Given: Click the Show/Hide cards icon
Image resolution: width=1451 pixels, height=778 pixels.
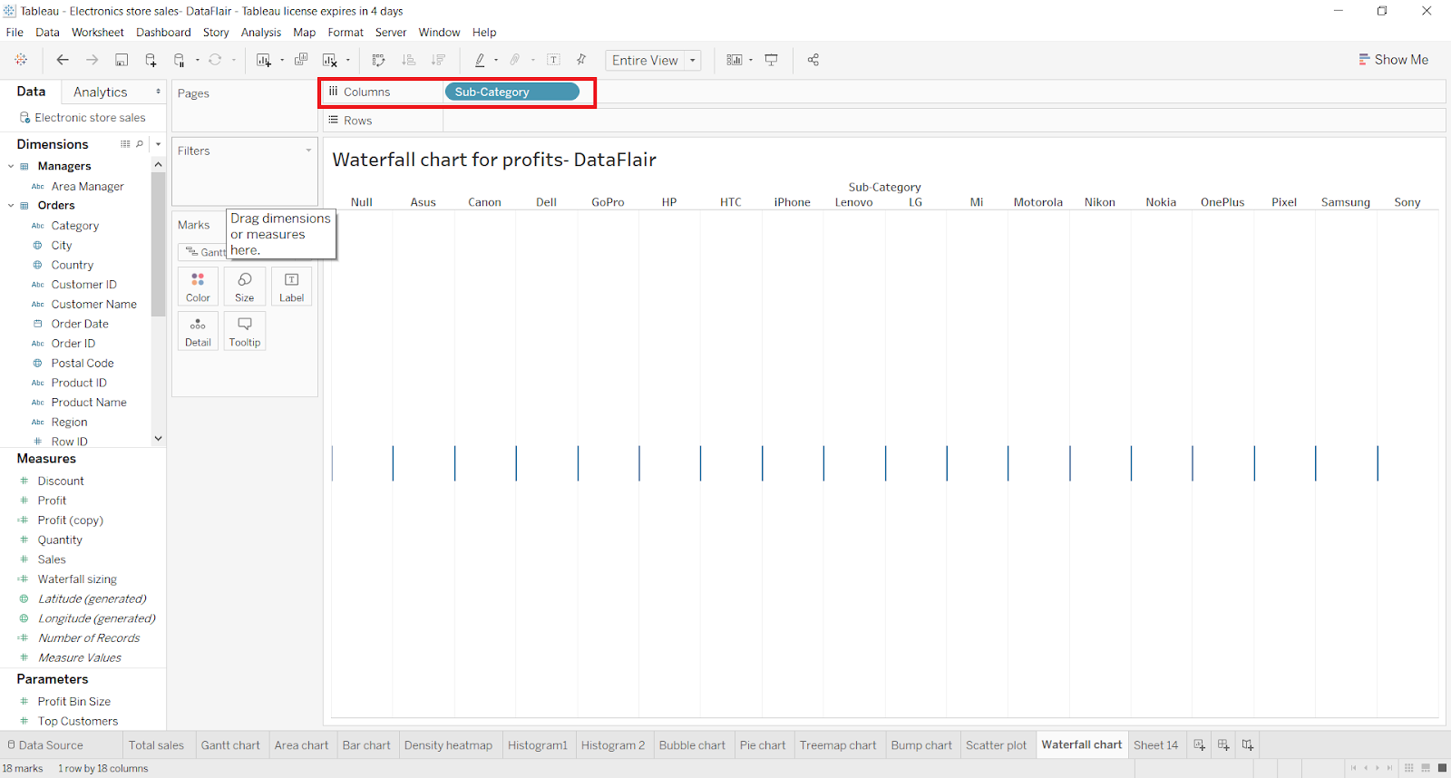Looking at the screenshot, I should 735,60.
